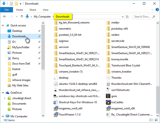Select the produkey-x64 zip icon
Viewport: 160px width, 123px height.
108,29
